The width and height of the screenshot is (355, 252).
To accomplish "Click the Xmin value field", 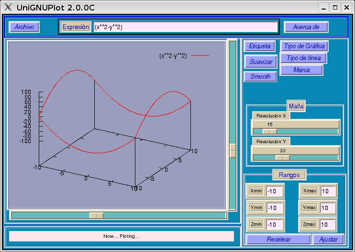I will (x=275, y=191).
